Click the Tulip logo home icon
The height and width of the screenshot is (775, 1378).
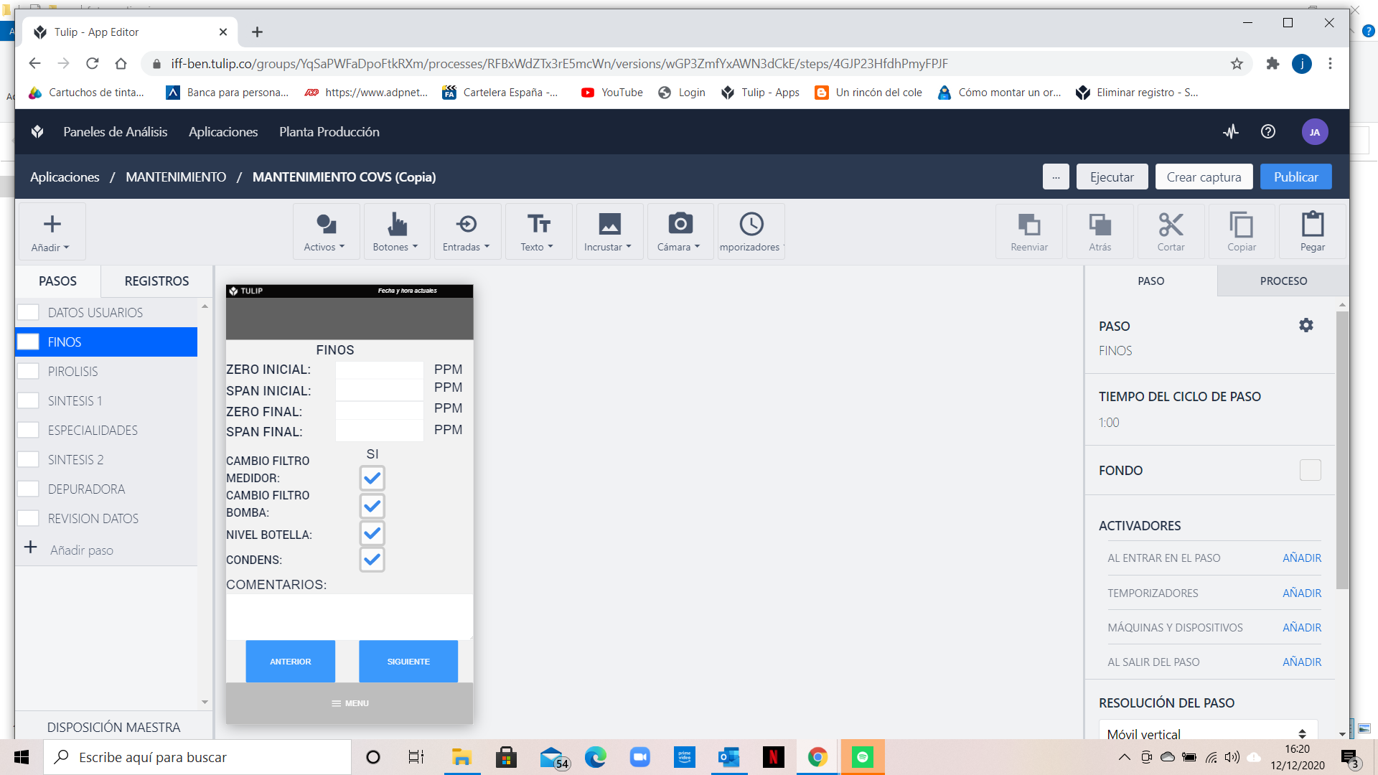(x=37, y=132)
